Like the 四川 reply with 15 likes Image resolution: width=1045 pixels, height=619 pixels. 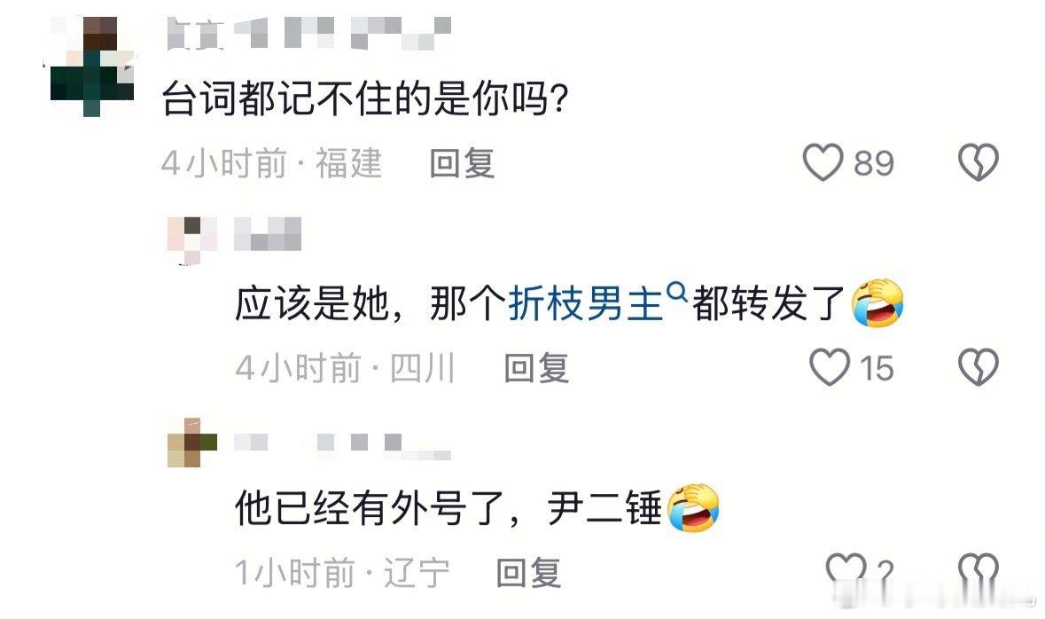click(x=830, y=367)
